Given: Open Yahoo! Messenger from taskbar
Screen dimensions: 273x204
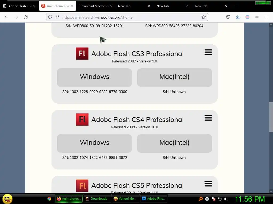Looking at the screenshot, I should pos(125,199).
